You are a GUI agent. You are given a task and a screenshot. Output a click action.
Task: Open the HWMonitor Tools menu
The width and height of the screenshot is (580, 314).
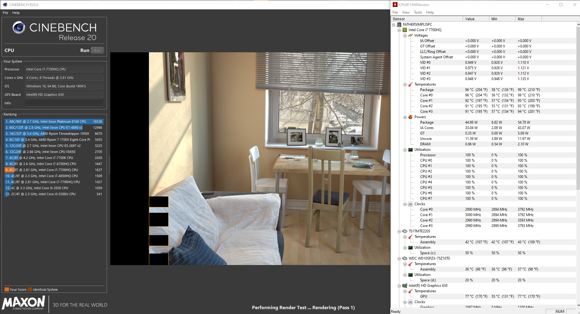418,12
